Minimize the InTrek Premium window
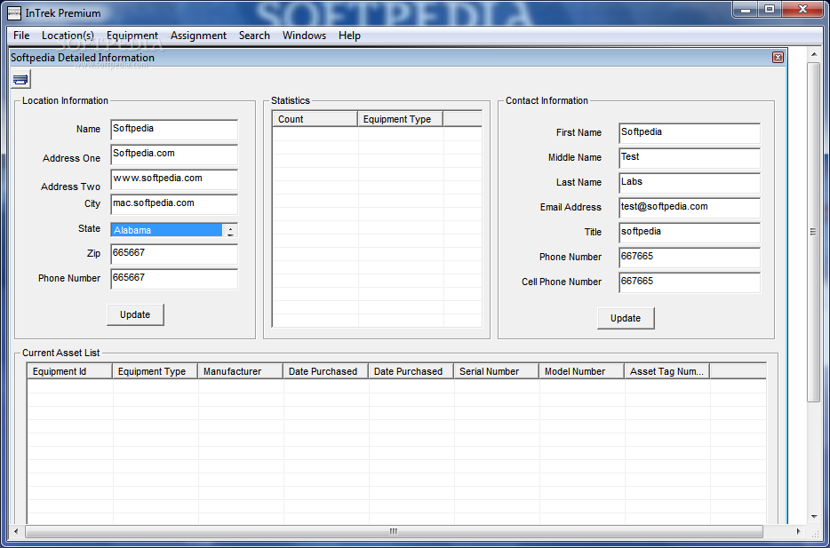830x548 pixels. [746, 9]
